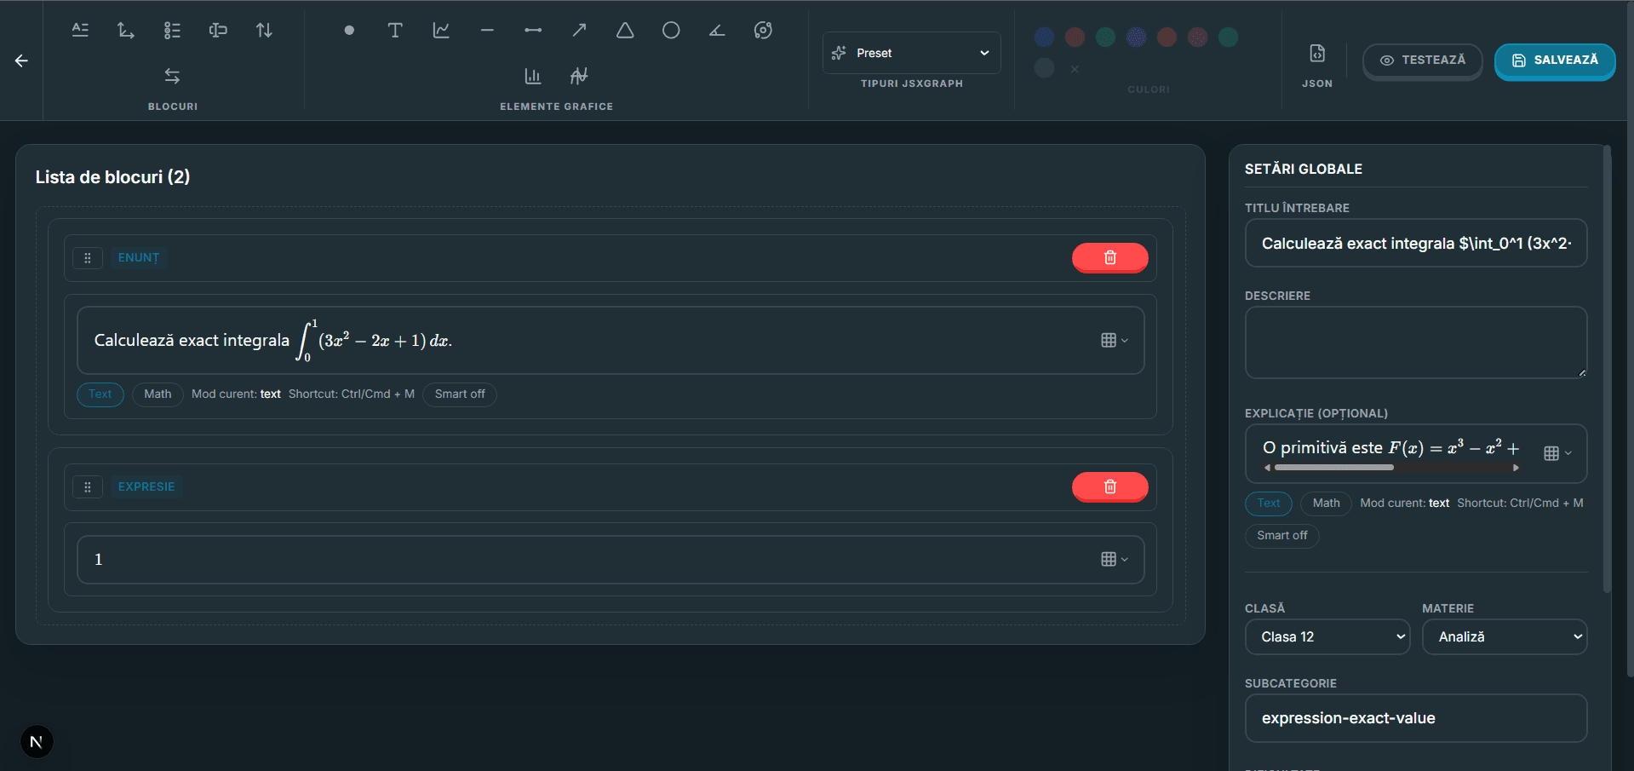Add a matching block (swap arrows icon)
This screenshot has width=1634, height=771.
coord(172,76)
